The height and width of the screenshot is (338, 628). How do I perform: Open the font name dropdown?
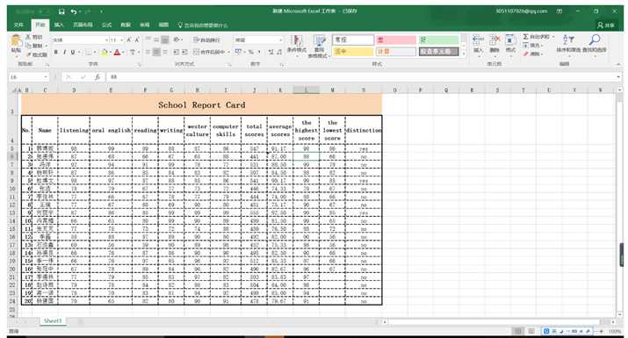click(106, 40)
